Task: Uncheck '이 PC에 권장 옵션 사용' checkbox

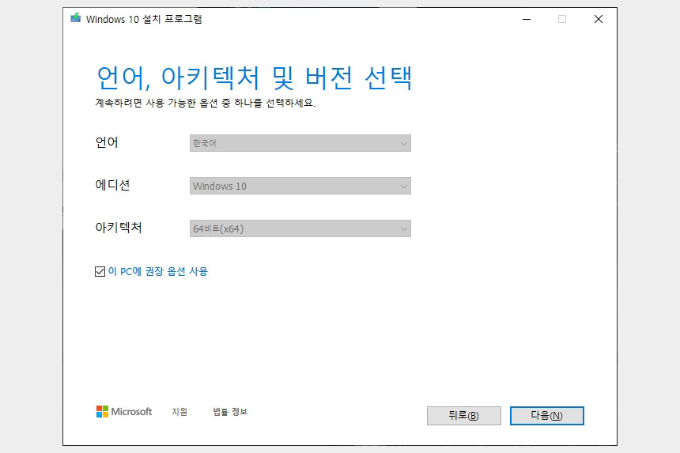Action: pos(100,271)
